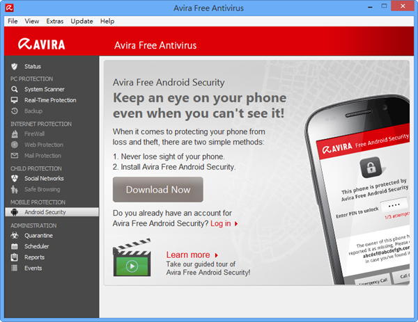Click the FireWall icon in sidebar
This screenshot has height=322, width=418.
click(x=15, y=134)
